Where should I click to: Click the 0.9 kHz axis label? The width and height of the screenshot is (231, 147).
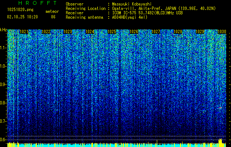3,85
